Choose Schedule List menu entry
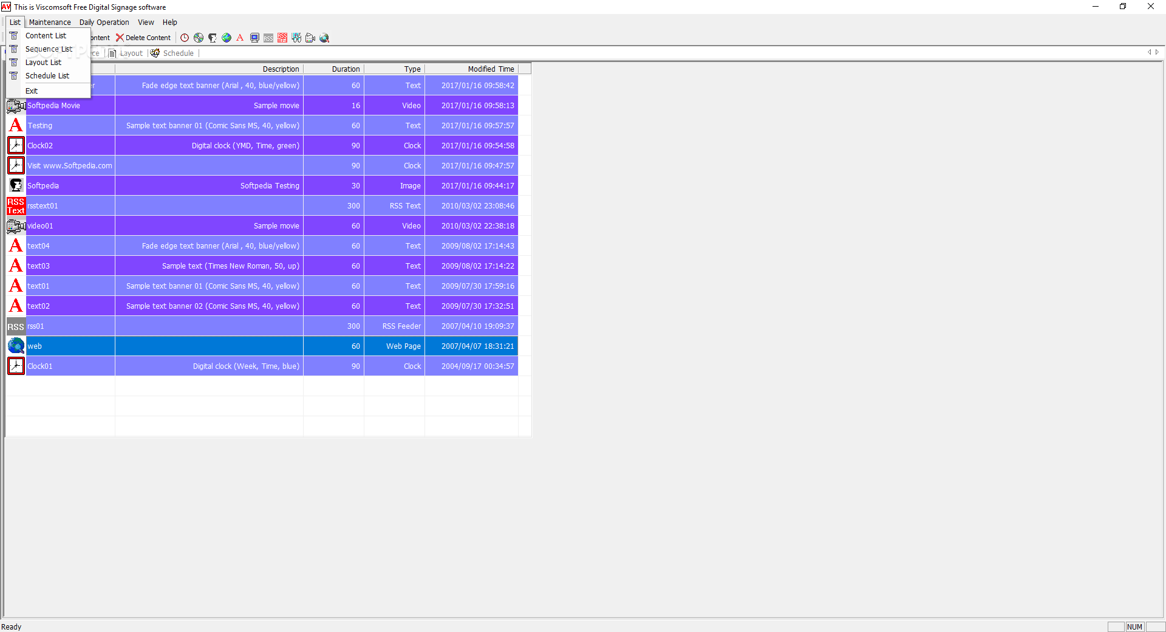 (x=47, y=76)
